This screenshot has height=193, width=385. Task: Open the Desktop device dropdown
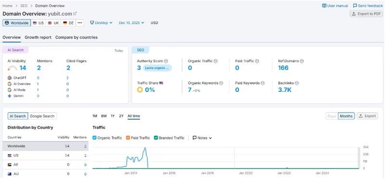[x=101, y=23]
